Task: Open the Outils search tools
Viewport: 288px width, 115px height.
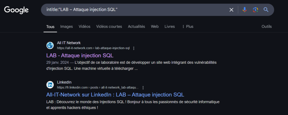Action: click(x=267, y=27)
